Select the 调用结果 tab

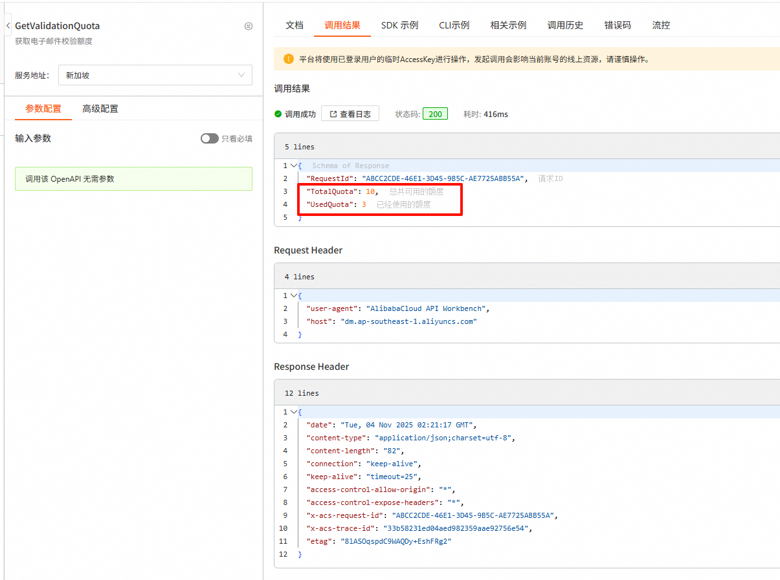342,25
